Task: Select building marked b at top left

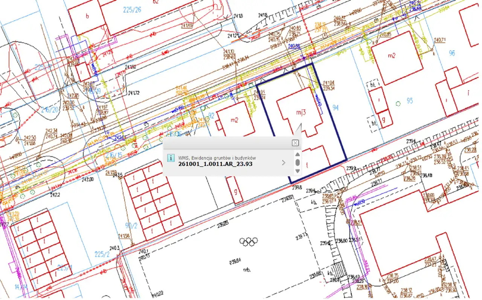Action: pos(88,16)
